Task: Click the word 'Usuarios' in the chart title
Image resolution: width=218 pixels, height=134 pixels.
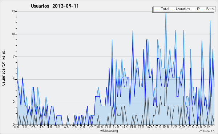Action: point(40,6)
